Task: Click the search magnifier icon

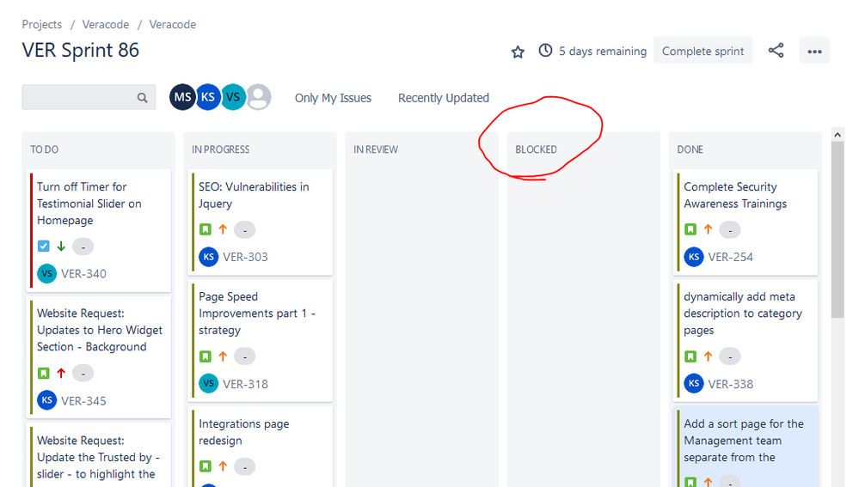Action: (143, 97)
